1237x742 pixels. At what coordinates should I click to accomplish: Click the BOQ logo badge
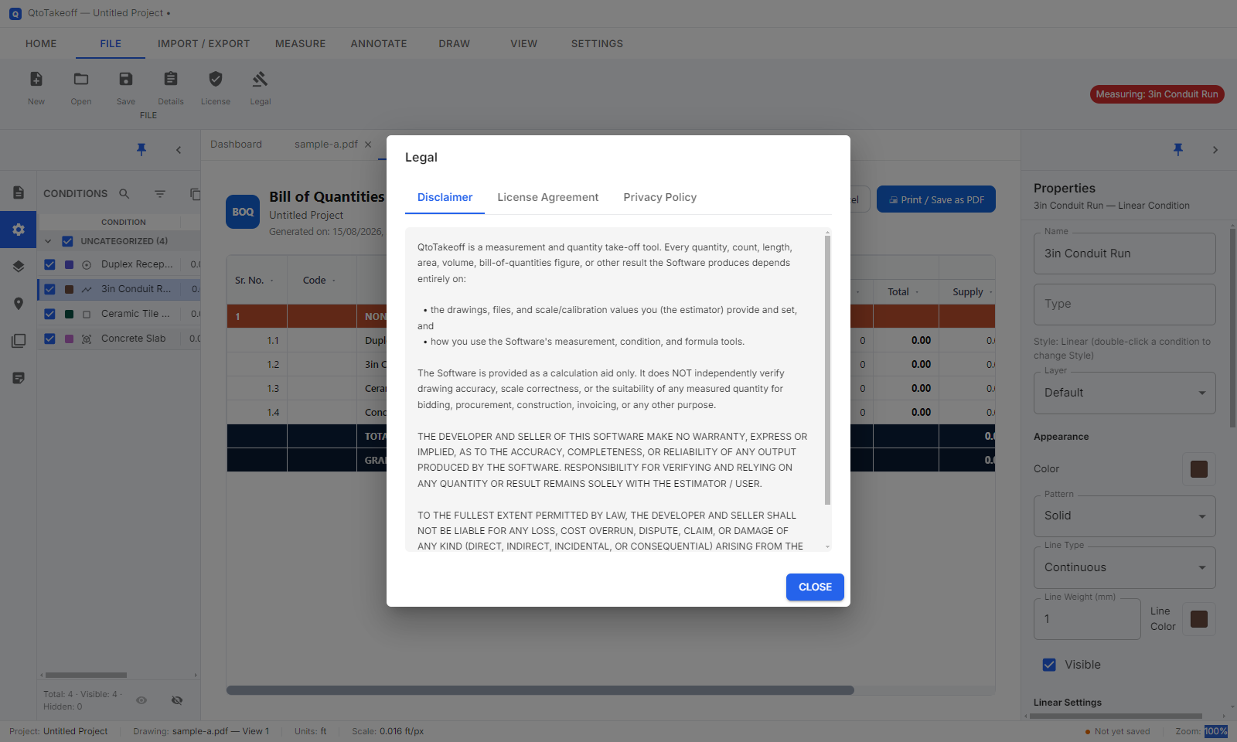tap(243, 212)
